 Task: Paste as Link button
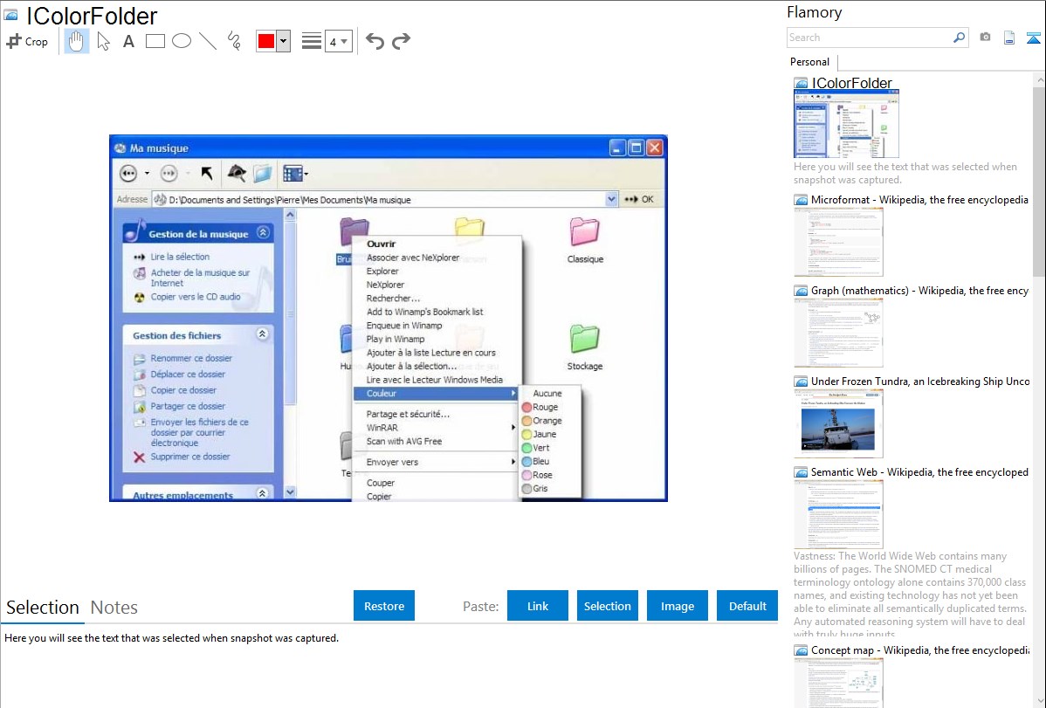[x=538, y=606]
